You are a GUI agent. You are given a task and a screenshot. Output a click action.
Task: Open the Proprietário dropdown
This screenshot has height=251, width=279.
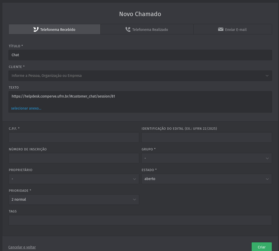[74, 179]
